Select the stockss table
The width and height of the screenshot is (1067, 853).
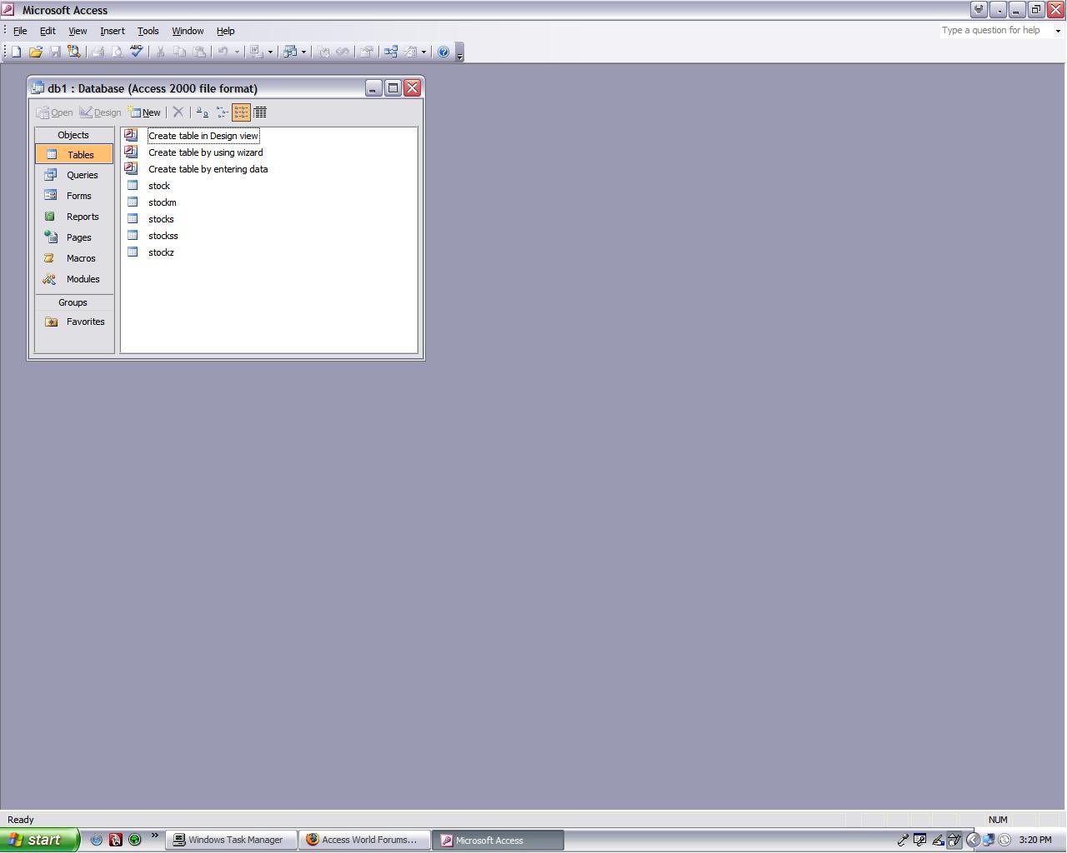click(163, 236)
